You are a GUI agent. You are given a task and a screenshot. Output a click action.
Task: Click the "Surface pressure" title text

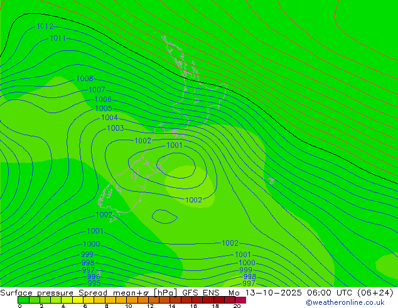(x=37, y=293)
